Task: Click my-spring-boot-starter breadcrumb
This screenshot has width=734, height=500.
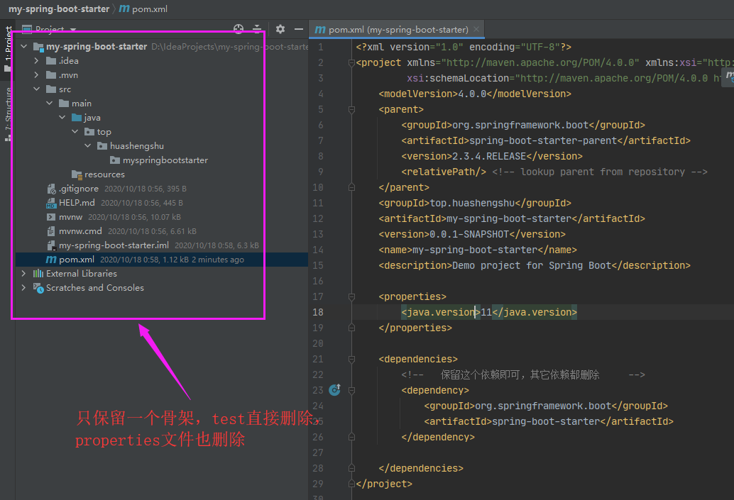Action: click(58, 9)
